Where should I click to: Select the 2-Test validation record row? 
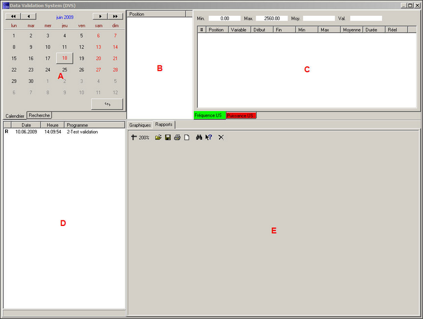click(64, 132)
